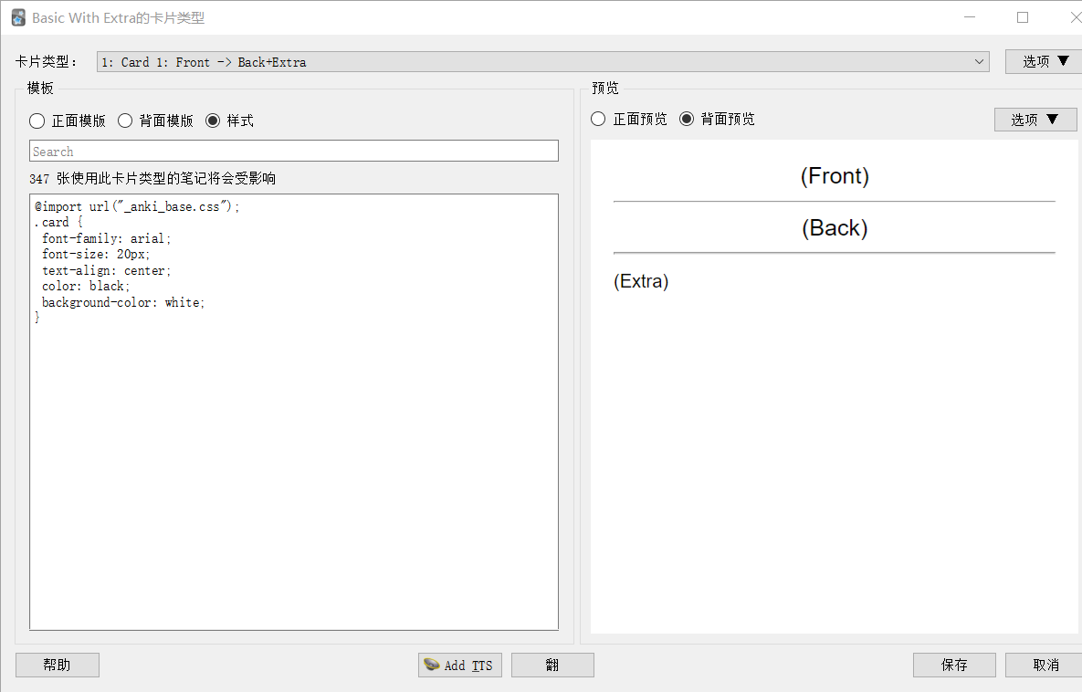Click the (Extra) text in the back preview
The image size is (1082, 692).
(x=641, y=281)
